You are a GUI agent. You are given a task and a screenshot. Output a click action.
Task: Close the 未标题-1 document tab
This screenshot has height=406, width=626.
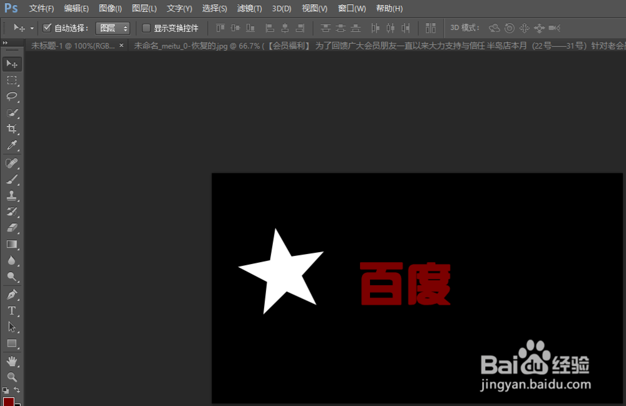pos(121,46)
